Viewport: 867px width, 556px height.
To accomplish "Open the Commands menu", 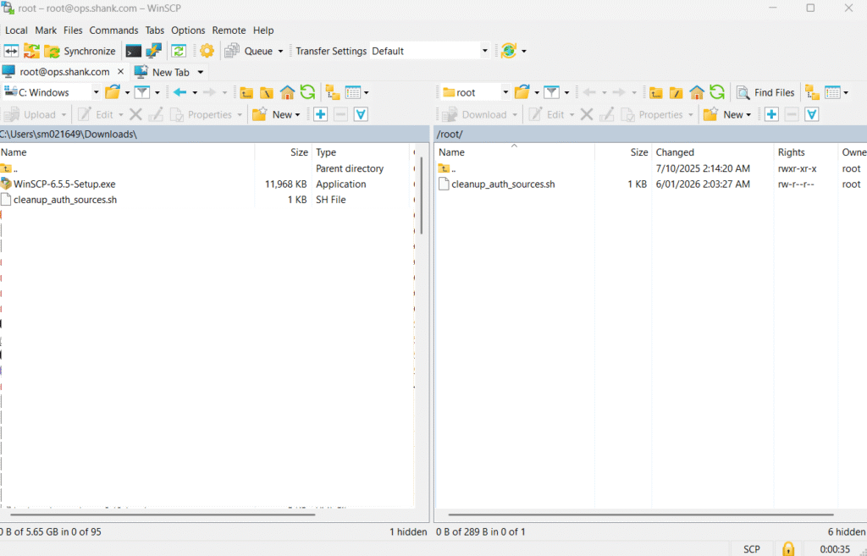I will [x=113, y=30].
